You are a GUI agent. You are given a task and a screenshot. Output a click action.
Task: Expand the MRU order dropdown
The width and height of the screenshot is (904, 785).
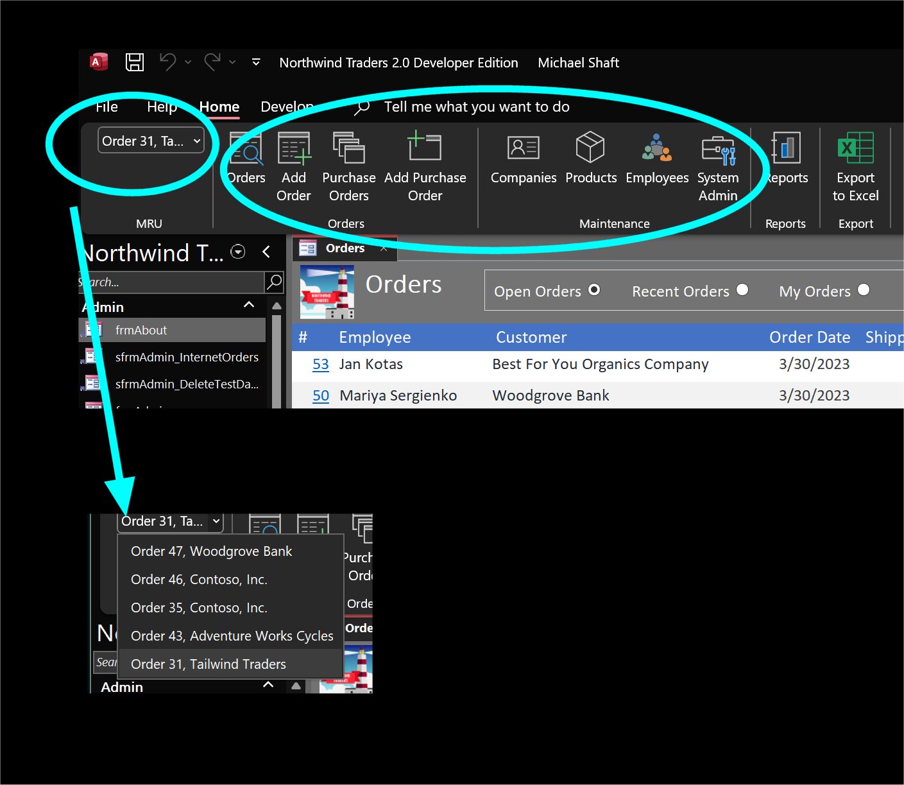coord(196,141)
